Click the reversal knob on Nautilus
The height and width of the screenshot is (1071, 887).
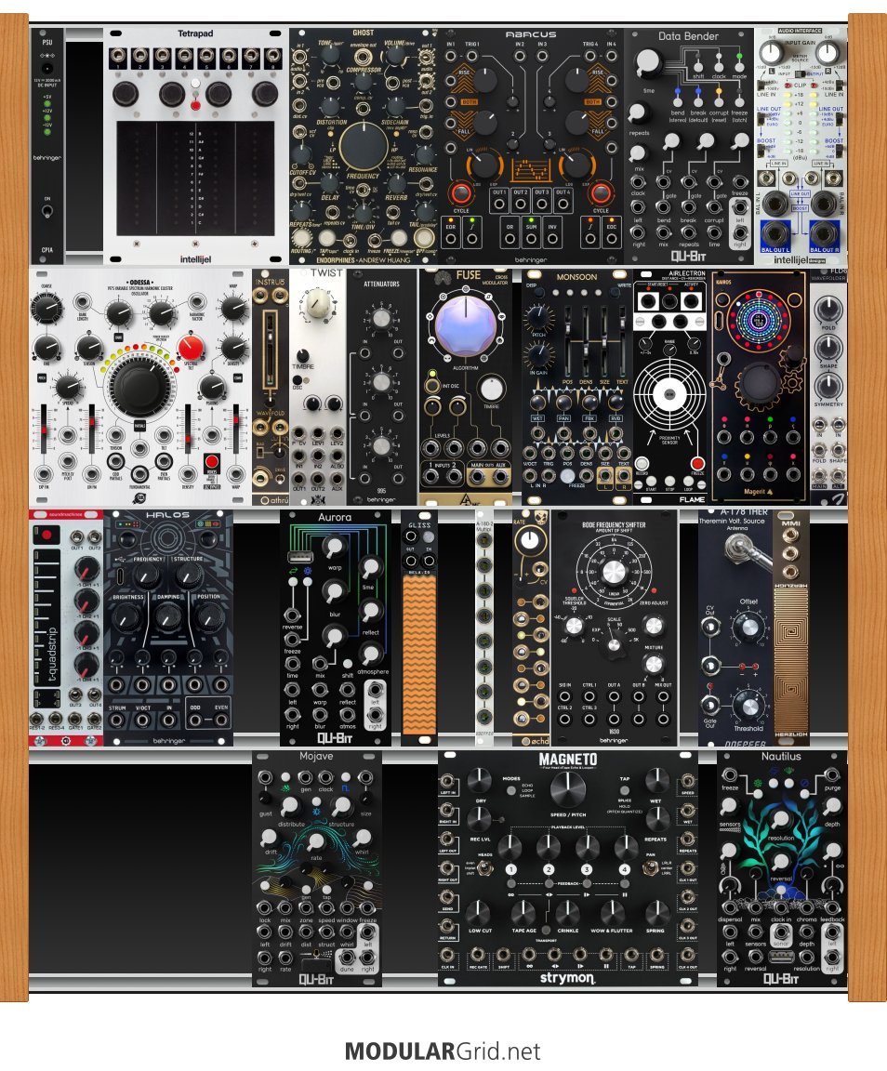[x=780, y=862]
